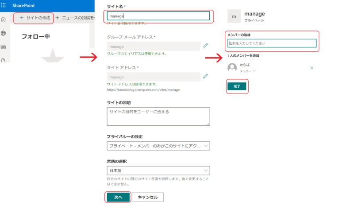Edit site address pencil icon
The width and height of the screenshot is (354, 206).
[x=205, y=76]
